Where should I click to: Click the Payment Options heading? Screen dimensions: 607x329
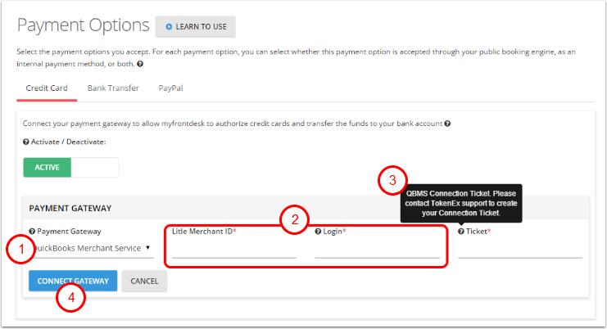coord(84,25)
